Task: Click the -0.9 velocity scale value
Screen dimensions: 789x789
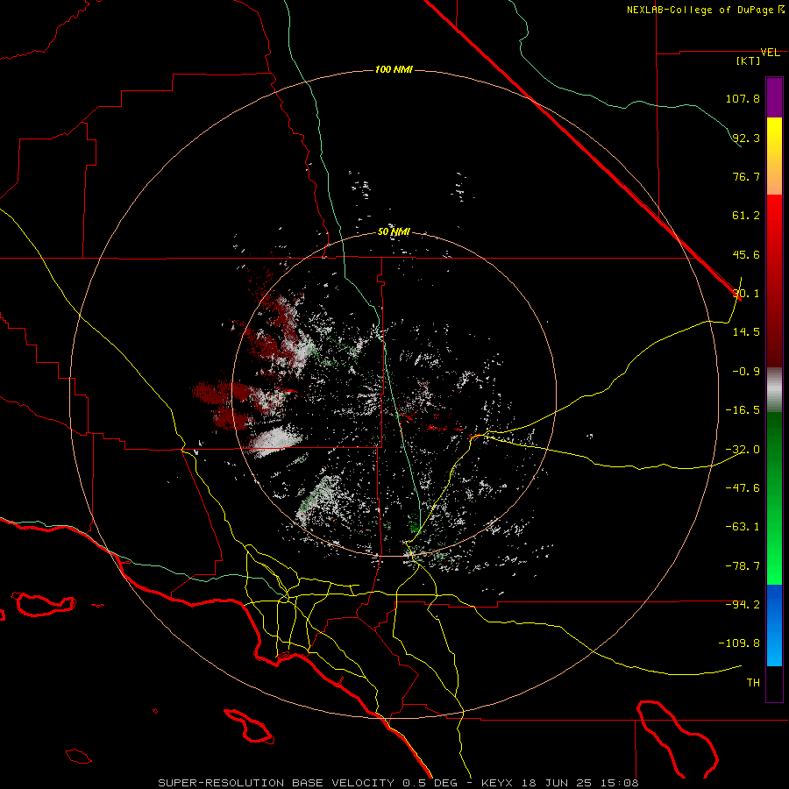Action: coord(746,372)
